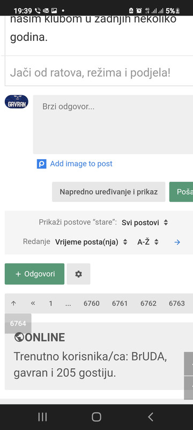
Task: Open A-Ž order dropdown
Action: click(x=148, y=242)
